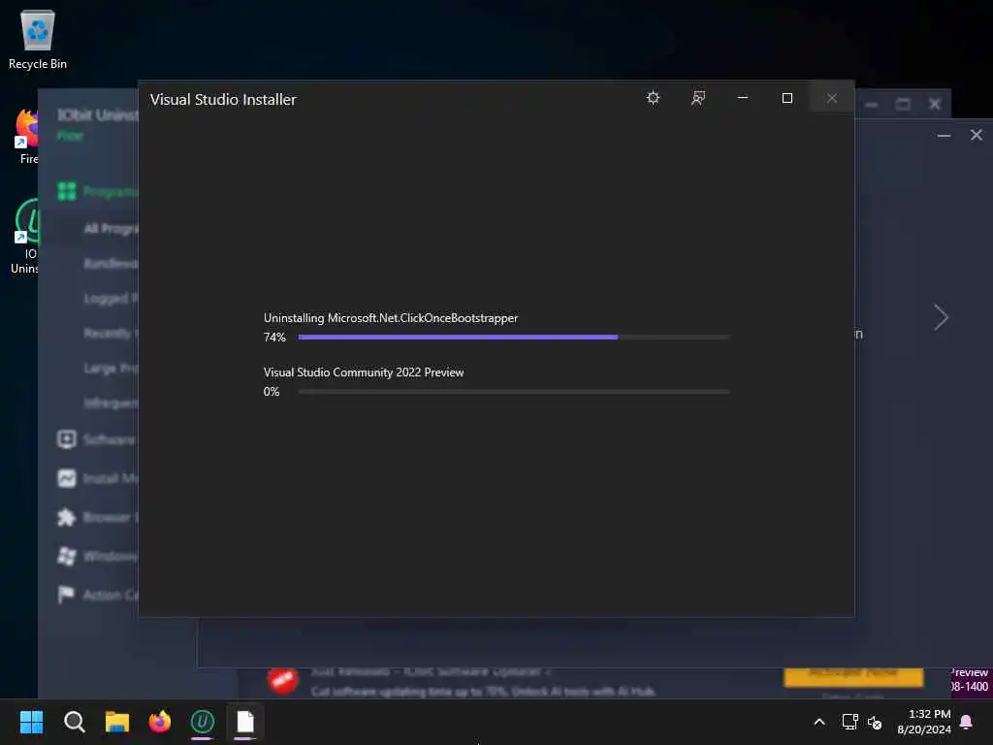Click the right chevron arrow in the background window

941,317
